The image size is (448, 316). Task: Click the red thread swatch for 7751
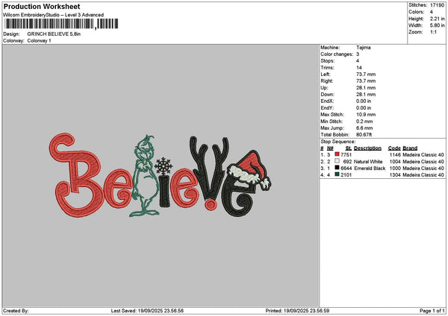click(x=337, y=154)
